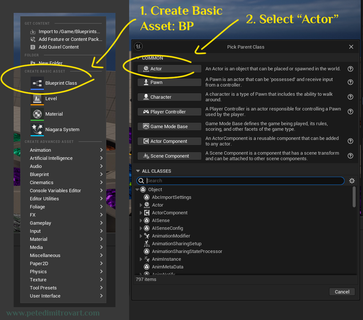Open help for the Actor Component class
The image size is (363, 320).
pos(350,141)
